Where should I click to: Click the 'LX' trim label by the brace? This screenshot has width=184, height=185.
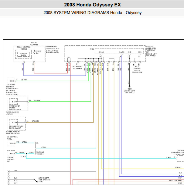(x=37, y=143)
